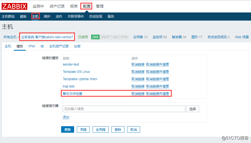
Task: Click 取消链接 for Templates Uptime Warn
Action: click(138, 79)
